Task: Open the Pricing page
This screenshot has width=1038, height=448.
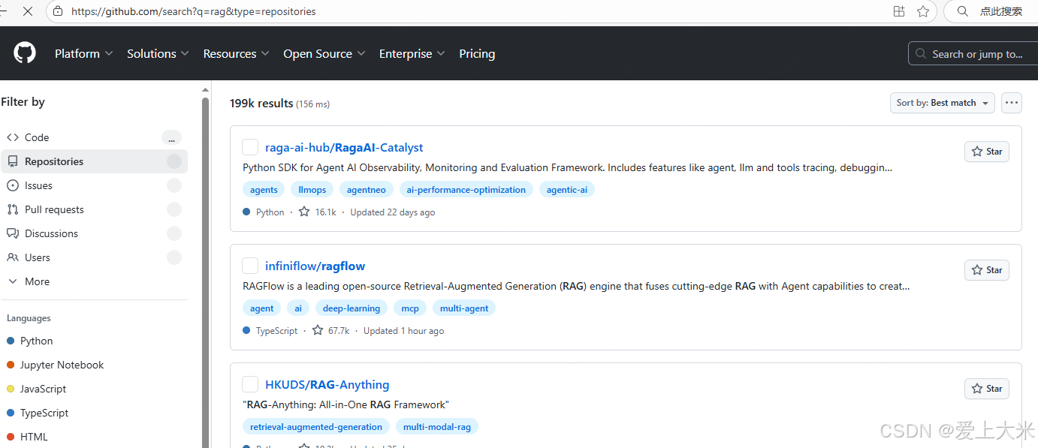Action: (x=477, y=54)
